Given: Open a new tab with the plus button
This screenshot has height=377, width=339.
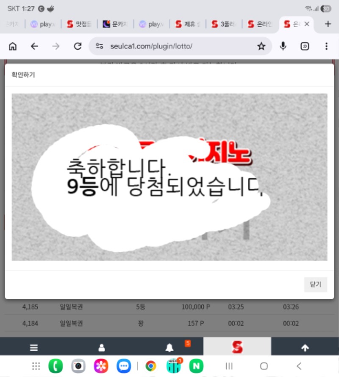Looking at the screenshot, I should 328,24.
